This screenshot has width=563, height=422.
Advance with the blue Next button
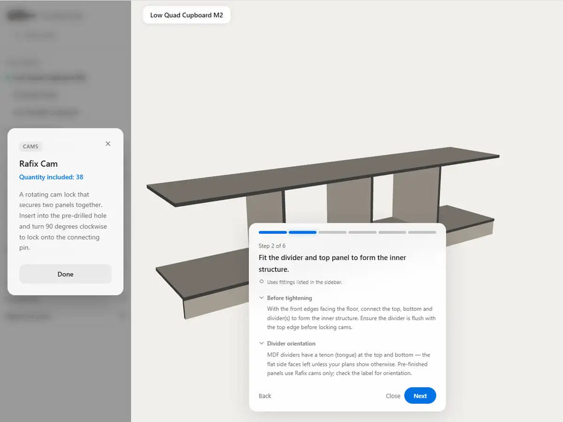coord(420,396)
